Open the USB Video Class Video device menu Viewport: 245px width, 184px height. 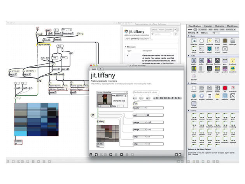pos(58,89)
